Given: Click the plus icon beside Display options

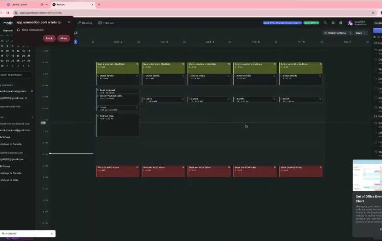Looking at the screenshot, I should pyautogui.click(x=351, y=33).
